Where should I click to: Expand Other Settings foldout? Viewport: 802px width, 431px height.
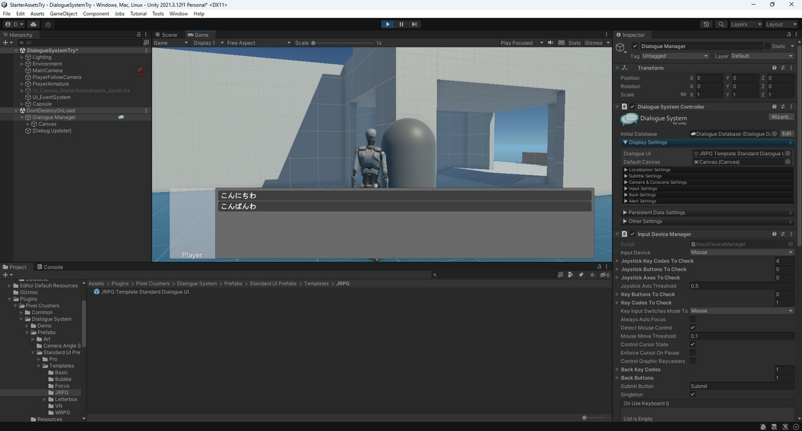click(x=707, y=221)
